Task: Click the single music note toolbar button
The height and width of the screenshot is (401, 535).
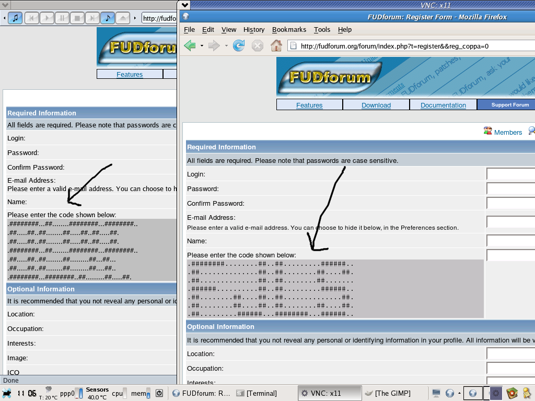Action: [x=108, y=18]
